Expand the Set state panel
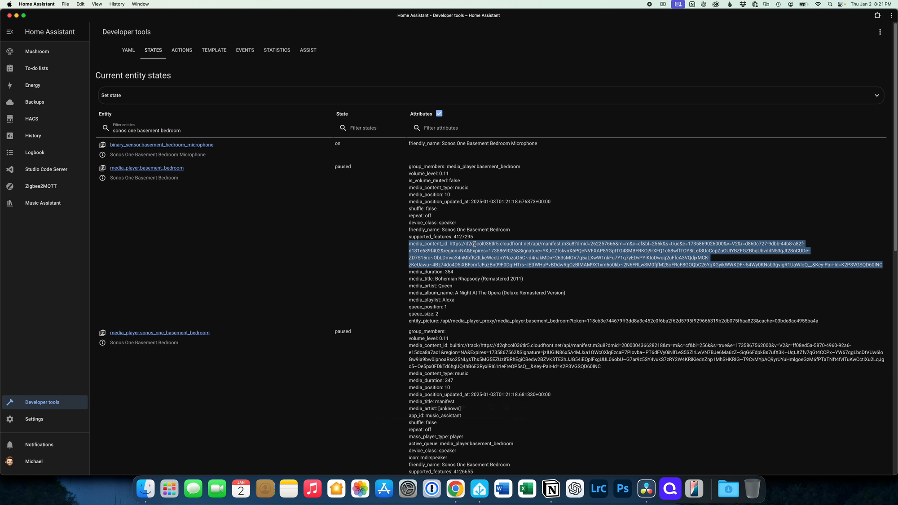Screen dimensions: 898x505 tap(491, 95)
